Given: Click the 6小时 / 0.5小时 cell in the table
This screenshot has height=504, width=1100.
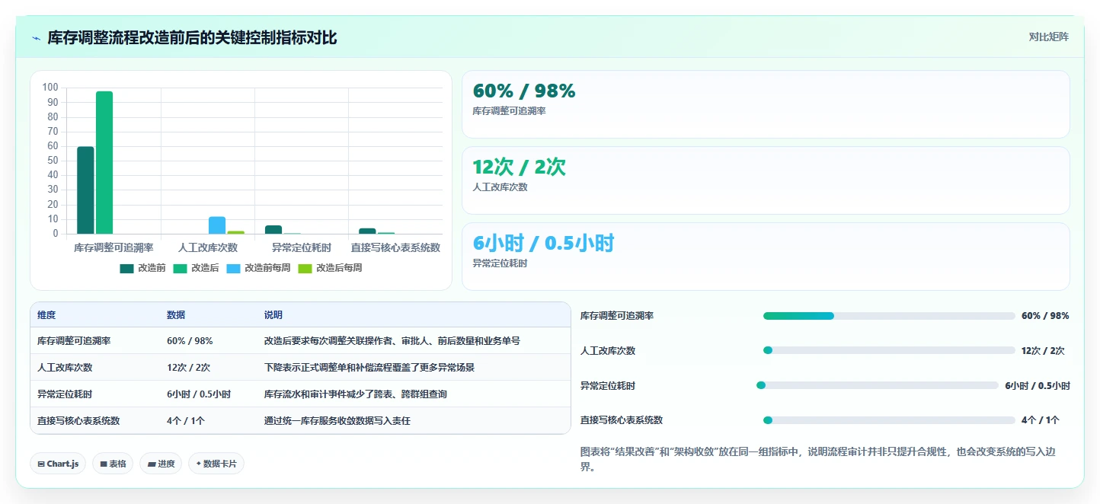Looking at the screenshot, I should pyautogui.click(x=199, y=394).
